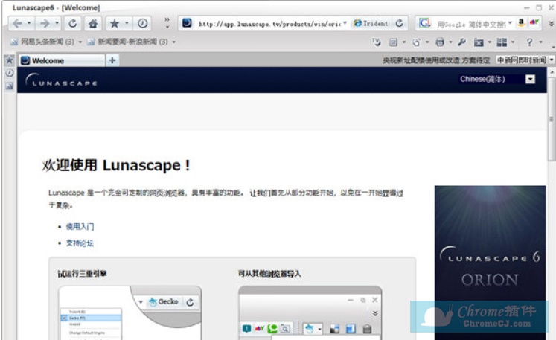
Task: Click the eBay search icon
Action: (x=534, y=22)
